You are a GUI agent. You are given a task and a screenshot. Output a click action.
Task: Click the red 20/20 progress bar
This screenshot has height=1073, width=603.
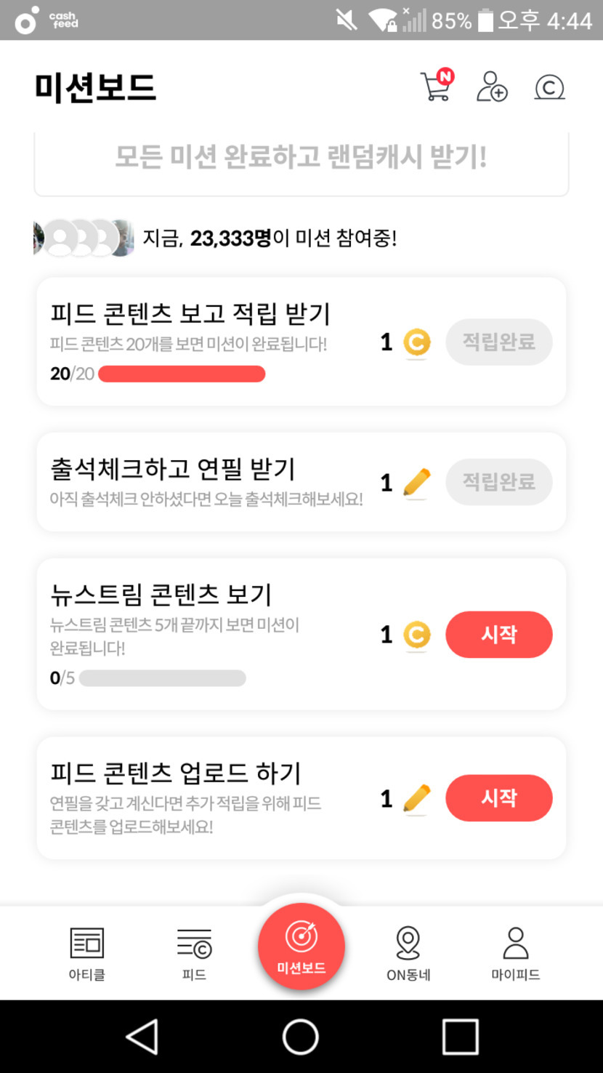click(182, 374)
